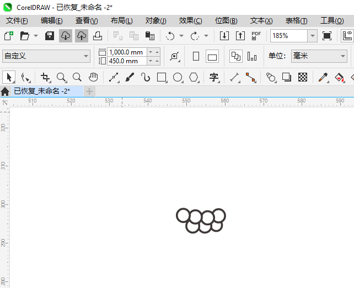Toggle full-screen preview button
Image resolution: width=354 pixels, height=288 pixels.
(327, 36)
